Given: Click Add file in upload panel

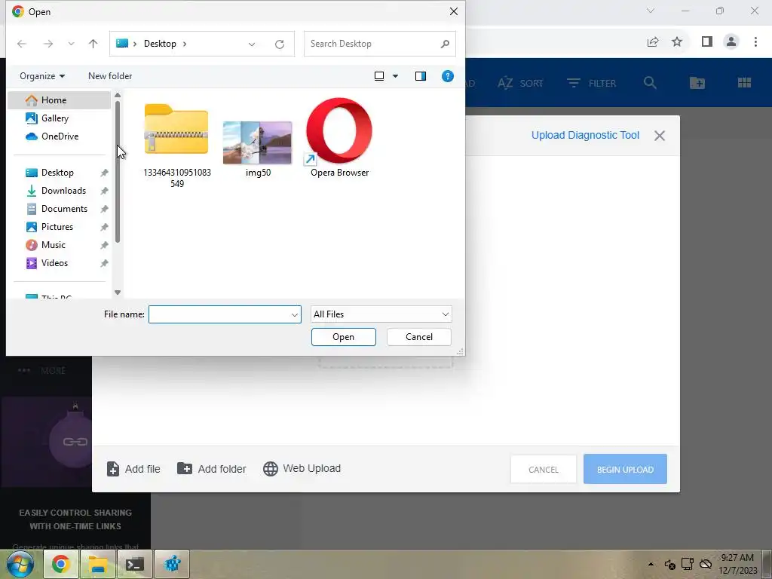Looking at the screenshot, I should point(133,469).
